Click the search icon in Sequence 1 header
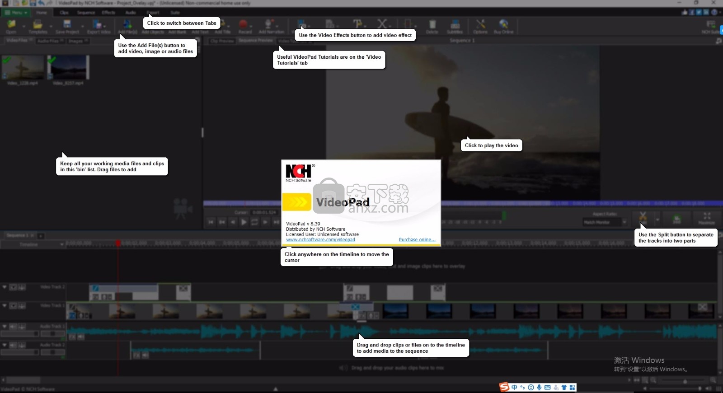 tap(718, 41)
